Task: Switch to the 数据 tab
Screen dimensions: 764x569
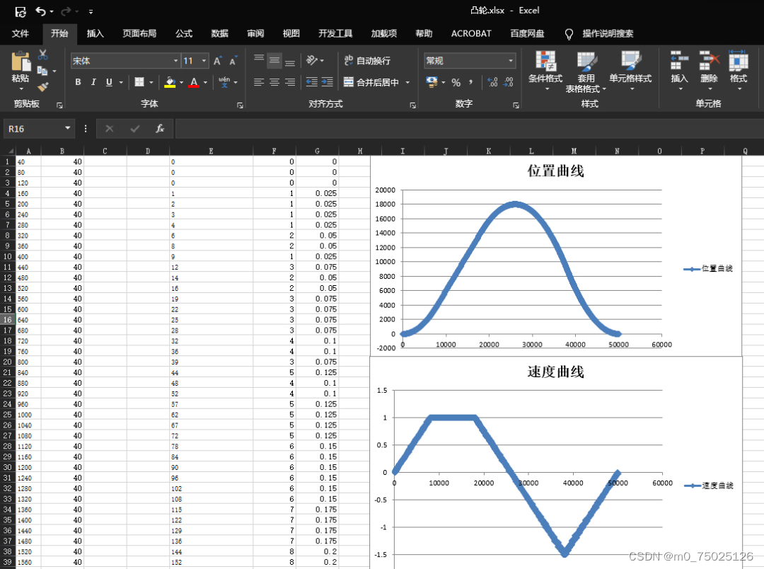Action: 220,33
